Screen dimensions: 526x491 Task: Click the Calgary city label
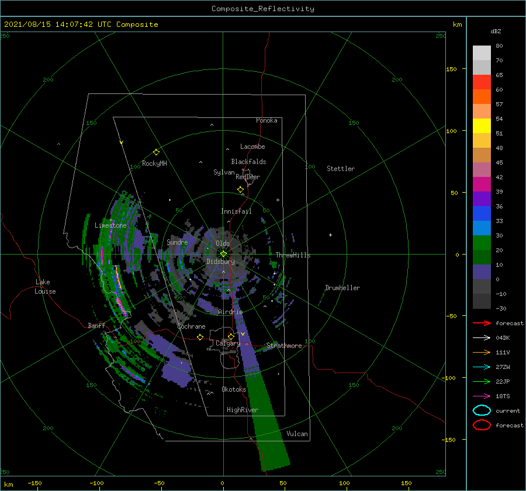click(x=228, y=343)
